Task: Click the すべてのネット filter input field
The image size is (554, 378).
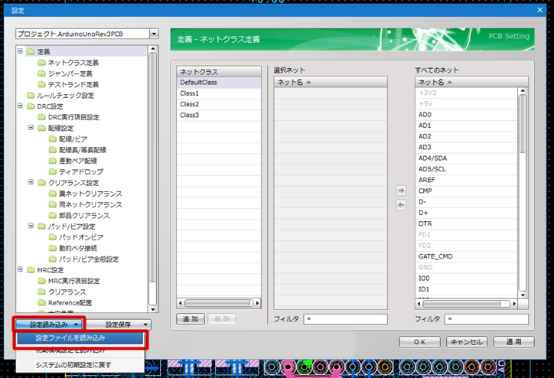Action: click(487, 319)
